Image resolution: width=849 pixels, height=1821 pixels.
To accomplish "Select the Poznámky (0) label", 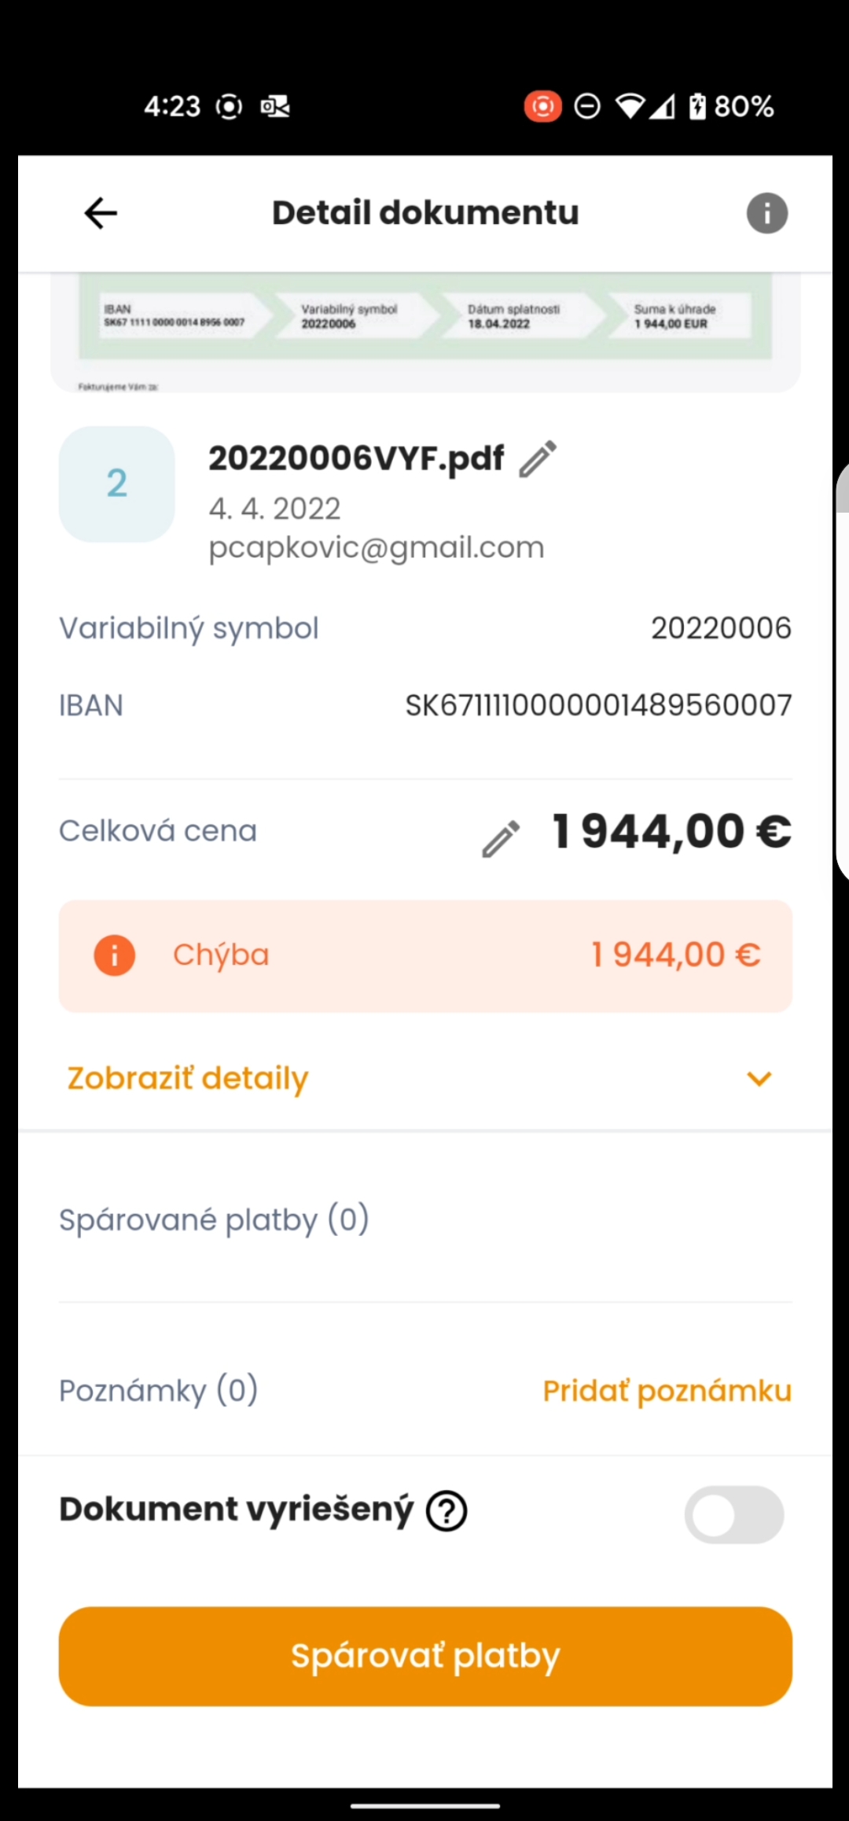I will 158,1391.
